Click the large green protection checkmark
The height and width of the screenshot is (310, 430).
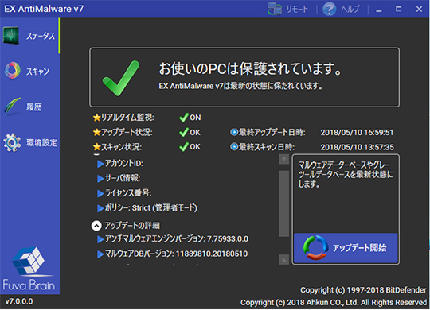tap(121, 78)
